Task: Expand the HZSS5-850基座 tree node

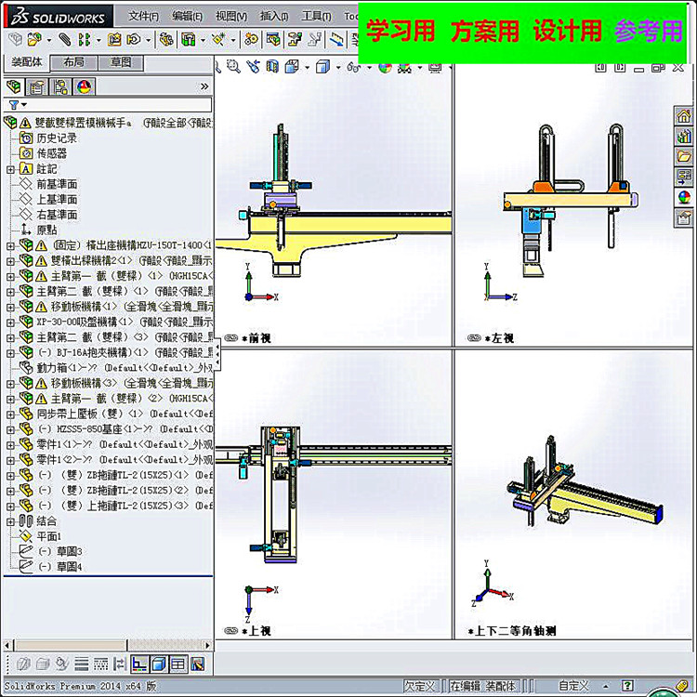Action: pos(10,429)
